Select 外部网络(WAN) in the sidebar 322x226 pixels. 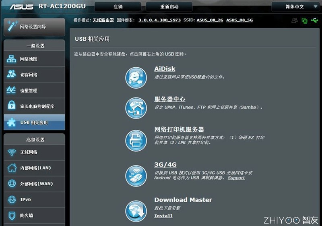[35, 184]
